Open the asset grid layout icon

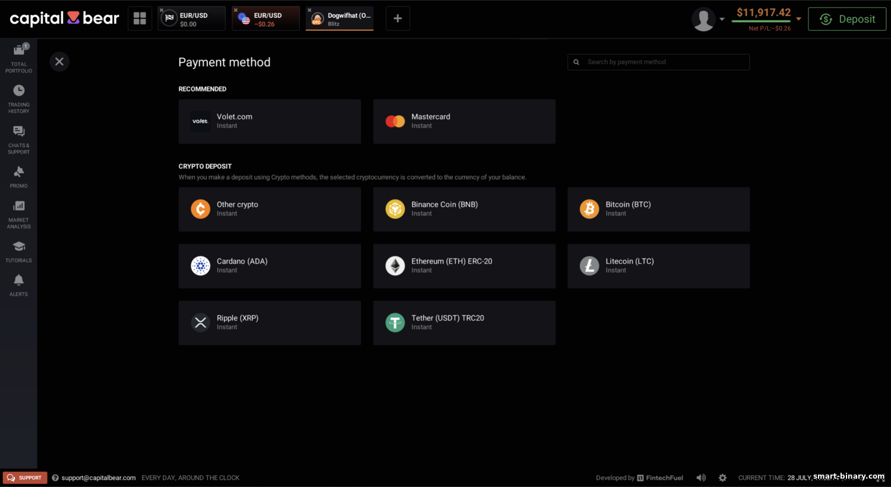[140, 18]
